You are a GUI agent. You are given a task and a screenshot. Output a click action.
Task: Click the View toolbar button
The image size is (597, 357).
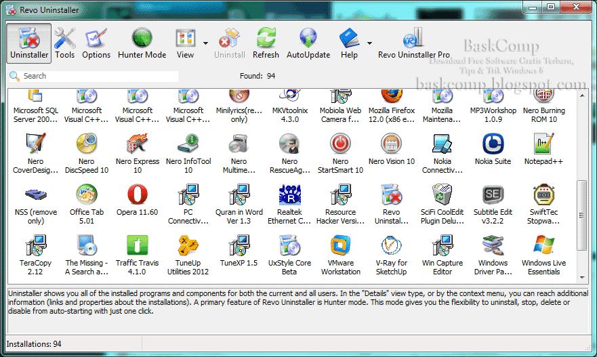click(185, 43)
